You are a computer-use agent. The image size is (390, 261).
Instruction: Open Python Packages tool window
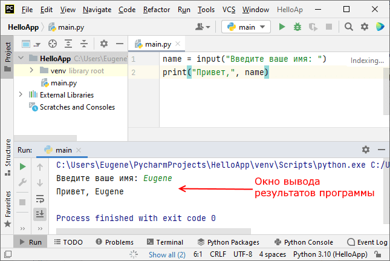(229, 242)
